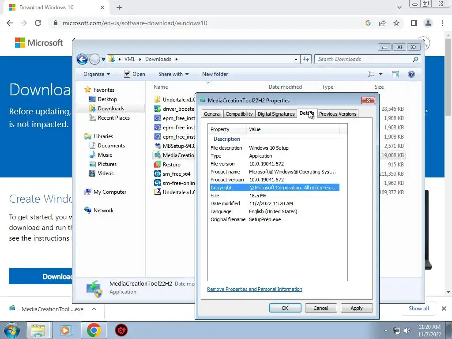The image size is (452, 339).
Task: Click Chrome back navigation arrow
Action: [x=10, y=23]
